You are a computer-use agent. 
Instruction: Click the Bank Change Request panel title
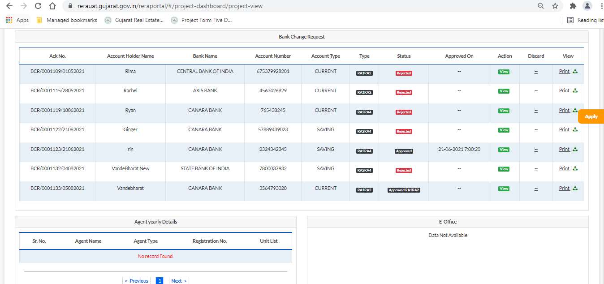[302, 37]
